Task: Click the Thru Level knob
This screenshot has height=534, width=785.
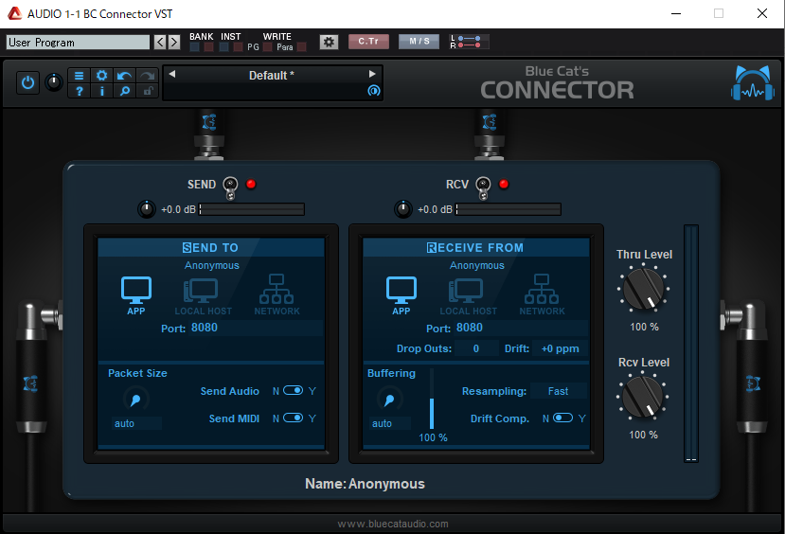Action: [x=644, y=289]
